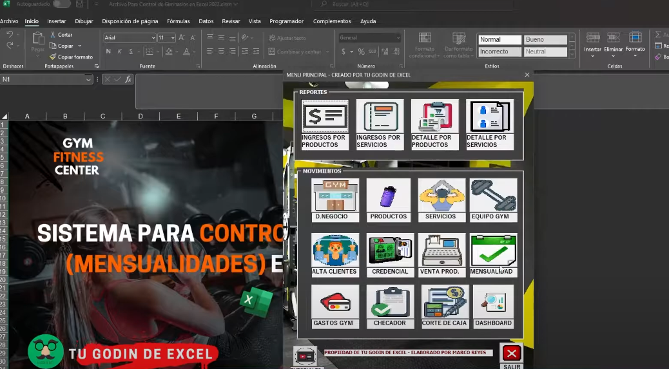
Task: Click the percent style button
Action: (361, 52)
